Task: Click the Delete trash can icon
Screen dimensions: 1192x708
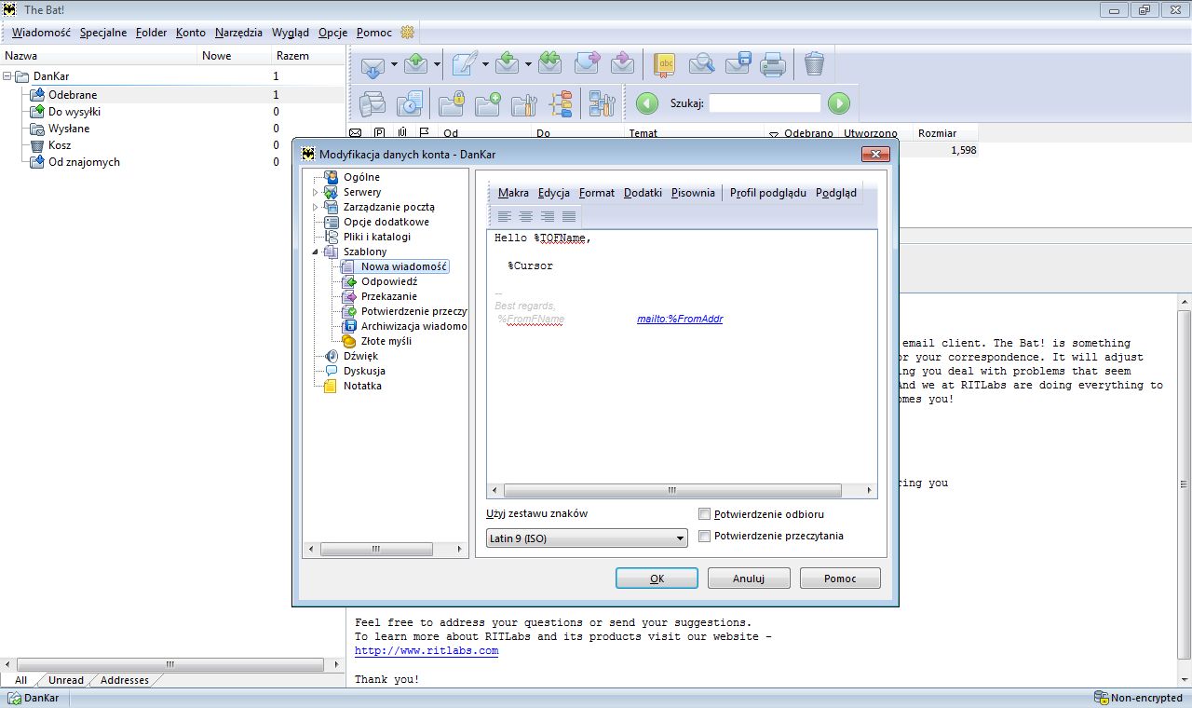Action: 814,64
